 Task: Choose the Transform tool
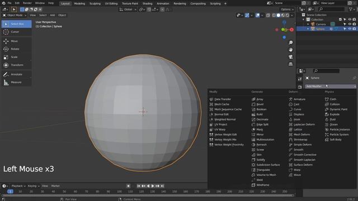tap(16, 65)
